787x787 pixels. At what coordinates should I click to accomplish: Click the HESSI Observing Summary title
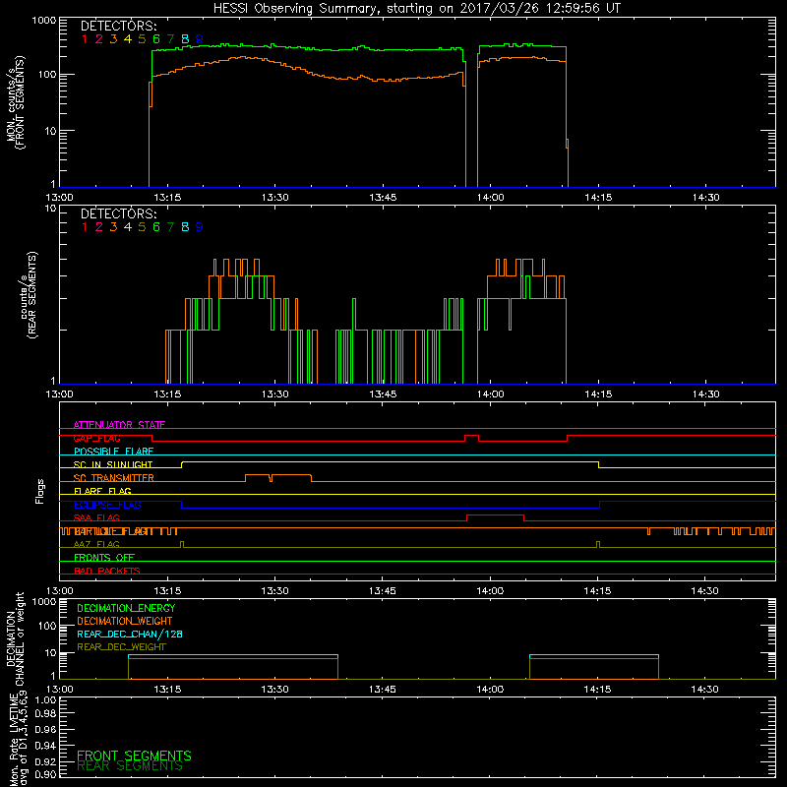417,9
